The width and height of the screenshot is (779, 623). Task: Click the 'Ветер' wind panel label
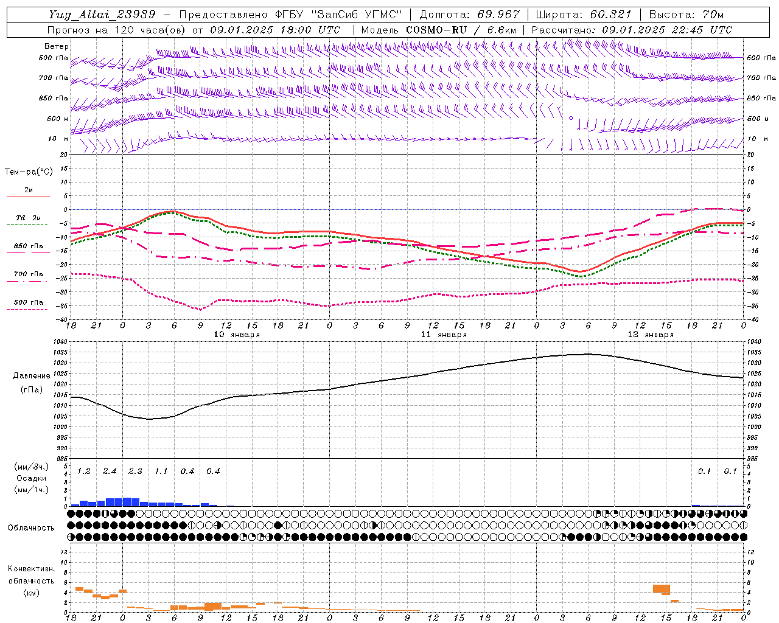[x=57, y=46]
